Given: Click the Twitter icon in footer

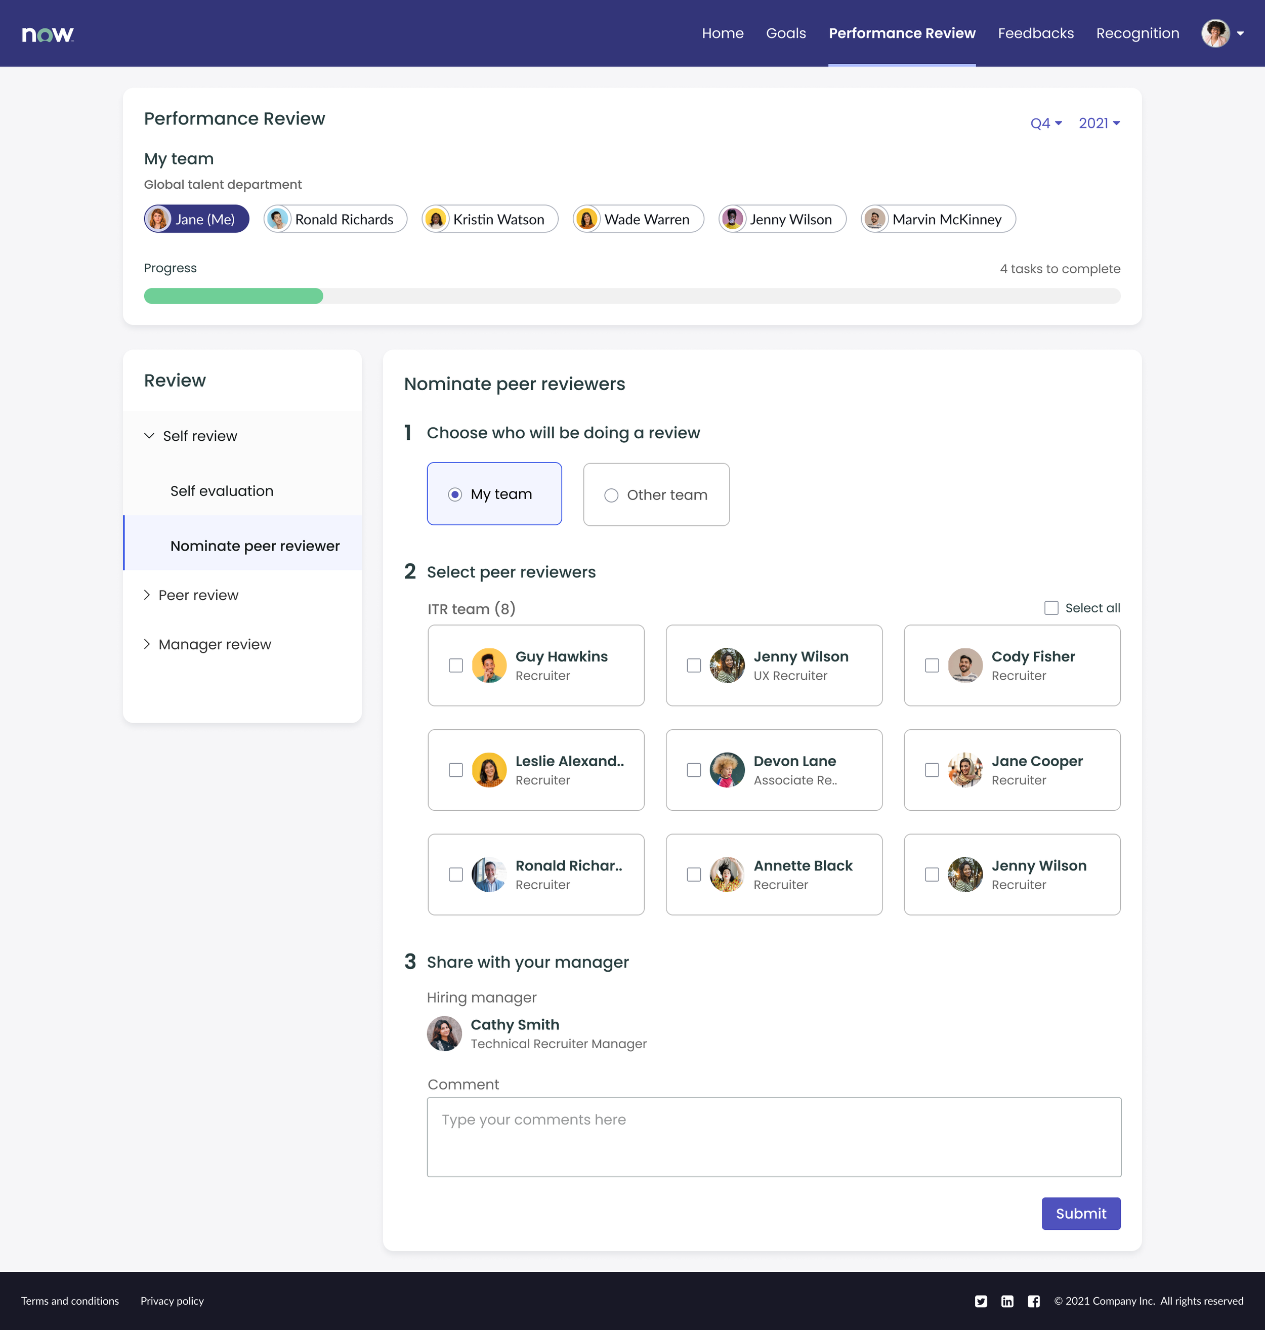Looking at the screenshot, I should point(981,1301).
